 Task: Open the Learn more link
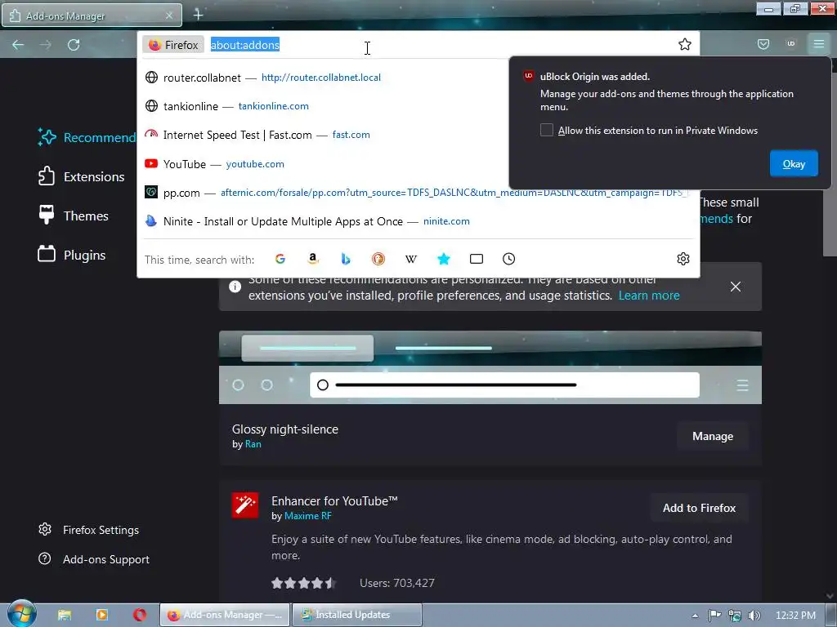(x=648, y=296)
